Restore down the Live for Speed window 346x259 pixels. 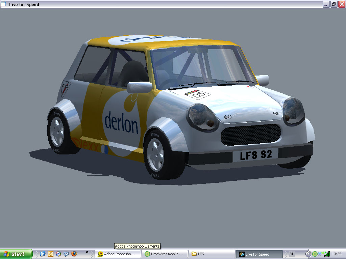click(333, 4)
